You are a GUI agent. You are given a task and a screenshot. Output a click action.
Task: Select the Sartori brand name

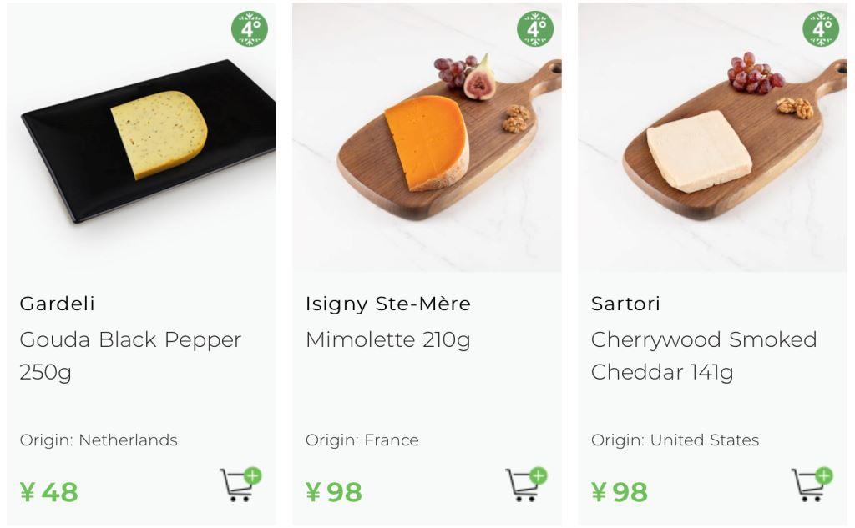pyautogui.click(x=625, y=304)
